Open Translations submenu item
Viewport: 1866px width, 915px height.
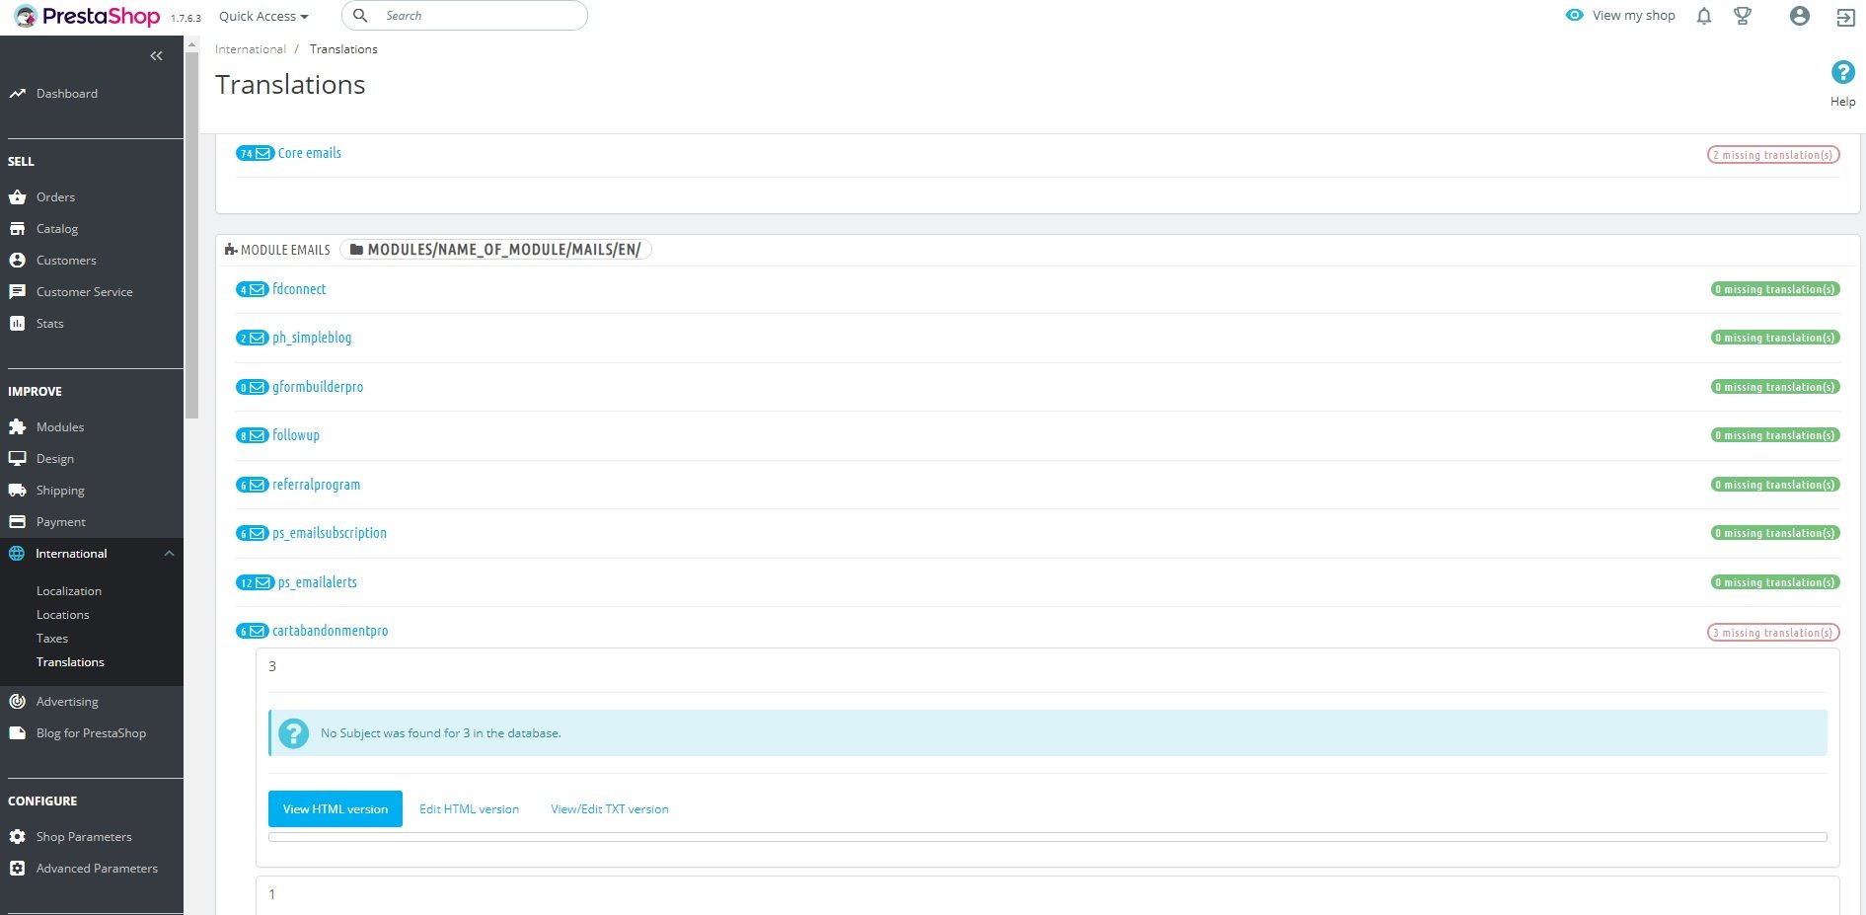click(70, 662)
